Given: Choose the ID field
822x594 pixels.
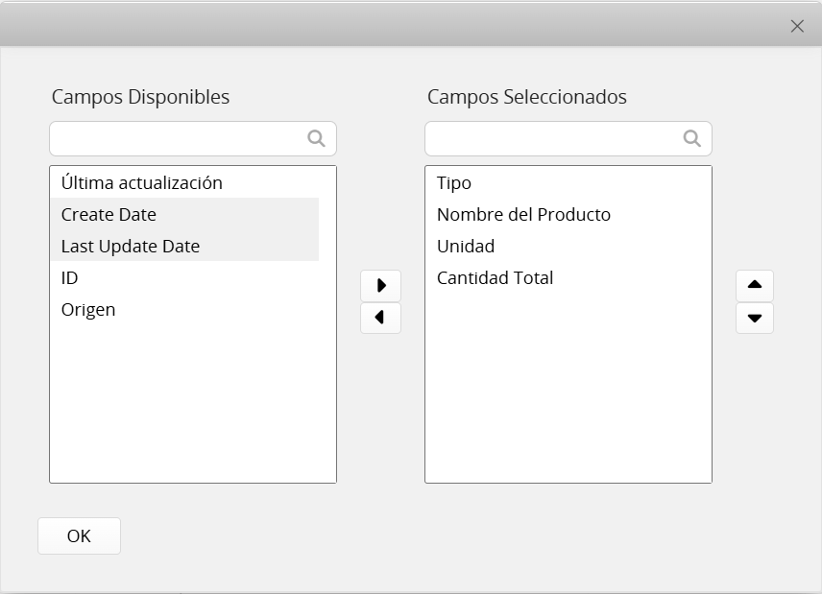Looking at the screenshot, I should [184, 277].
